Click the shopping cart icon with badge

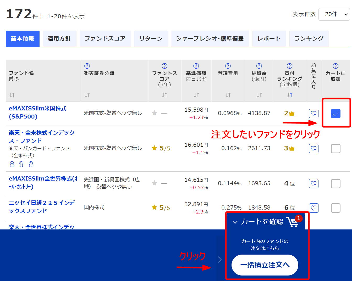pos(294,221)
